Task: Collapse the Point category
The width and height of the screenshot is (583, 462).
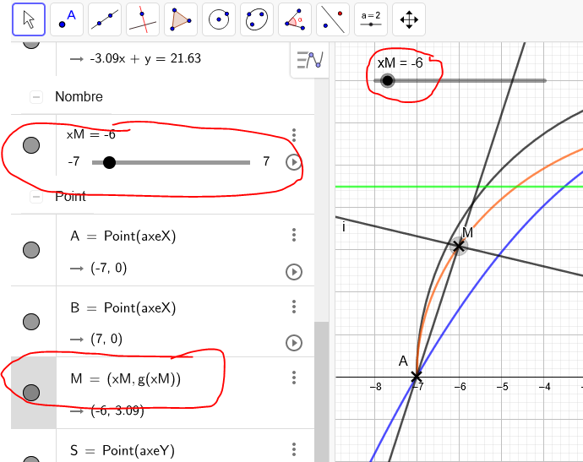Action: (36, 197)
